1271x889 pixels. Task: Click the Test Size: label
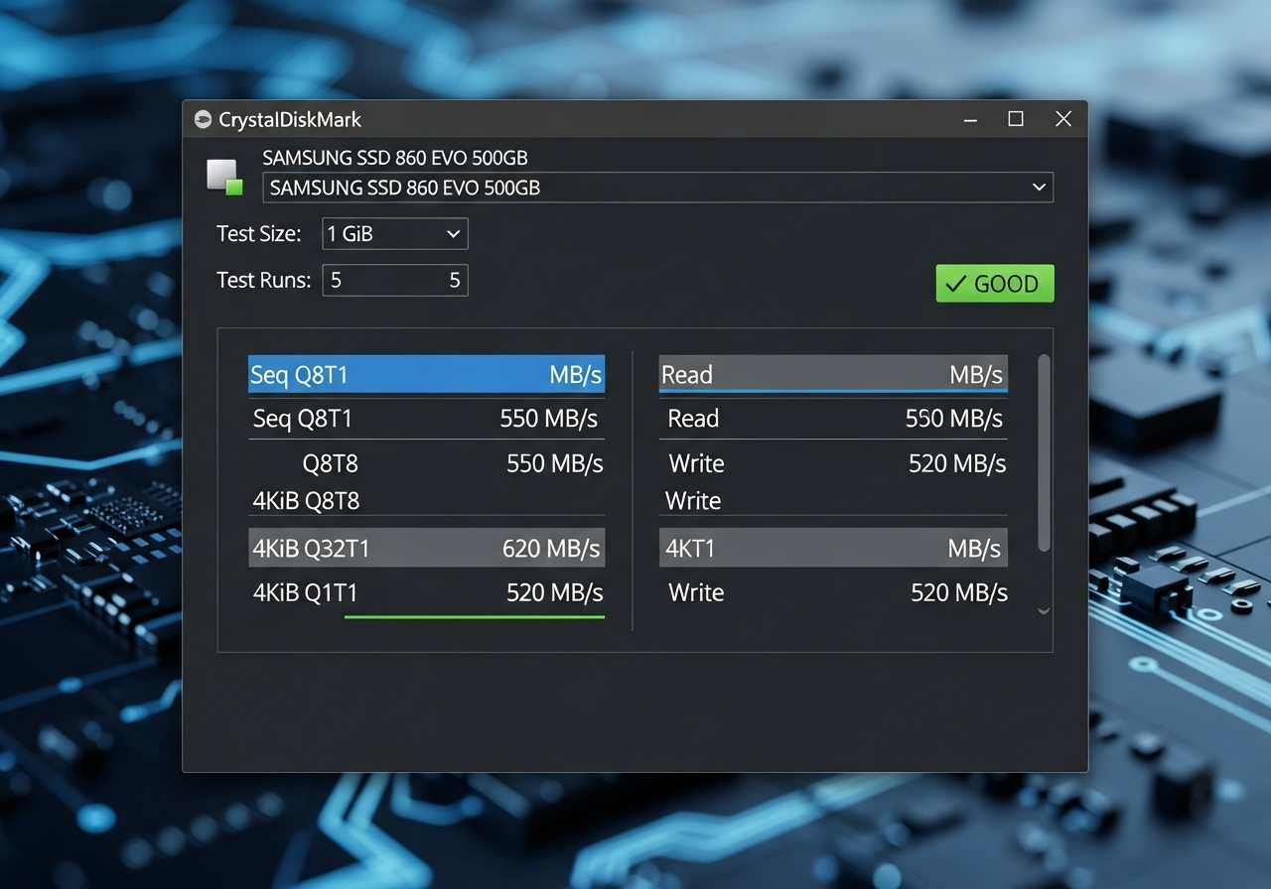[259, 234]
